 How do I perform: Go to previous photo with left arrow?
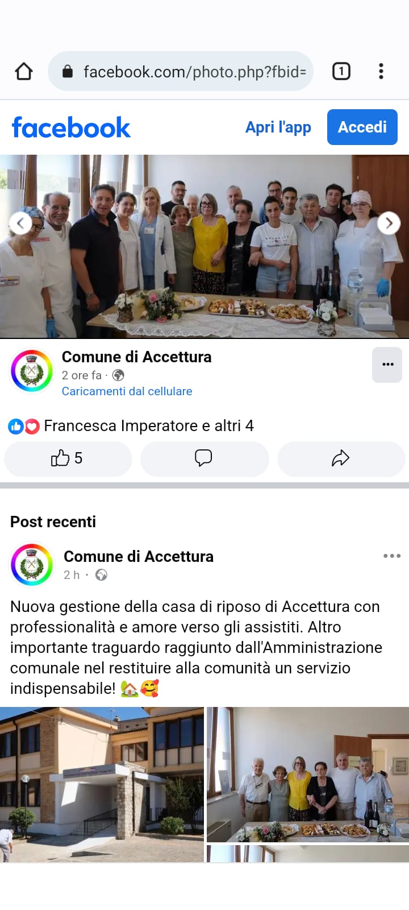(20, 223)
